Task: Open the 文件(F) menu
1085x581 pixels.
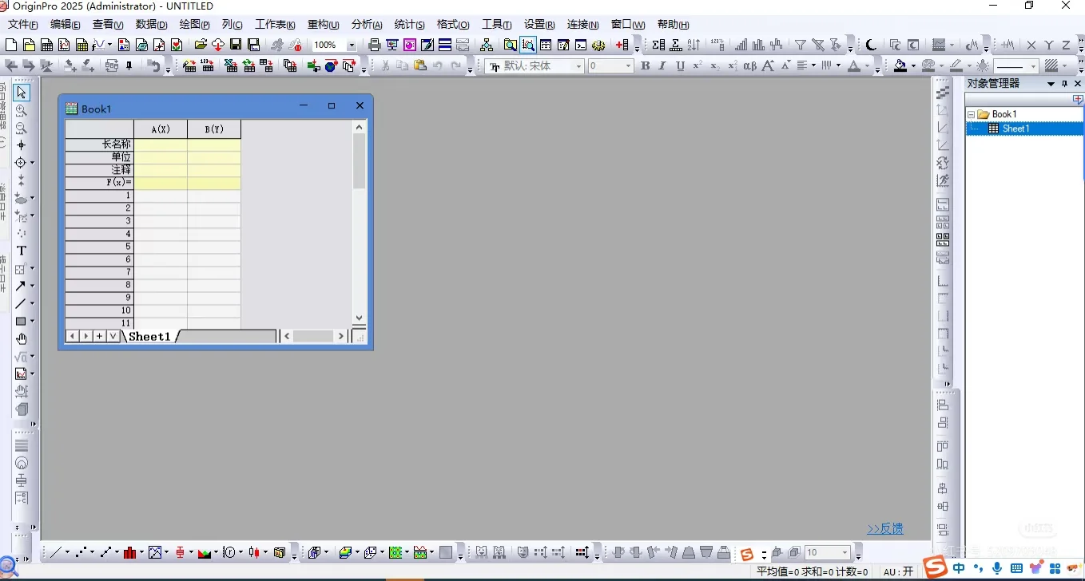Action: 22,25
